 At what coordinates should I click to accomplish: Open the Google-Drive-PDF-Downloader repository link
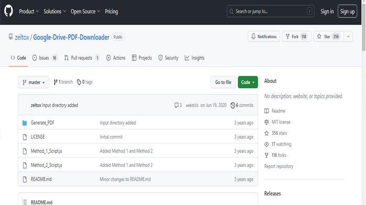click(71, 37)
